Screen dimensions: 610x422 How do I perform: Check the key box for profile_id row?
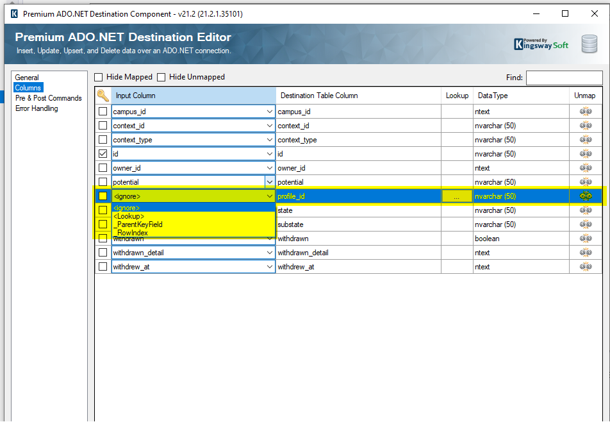click(103, 196)
